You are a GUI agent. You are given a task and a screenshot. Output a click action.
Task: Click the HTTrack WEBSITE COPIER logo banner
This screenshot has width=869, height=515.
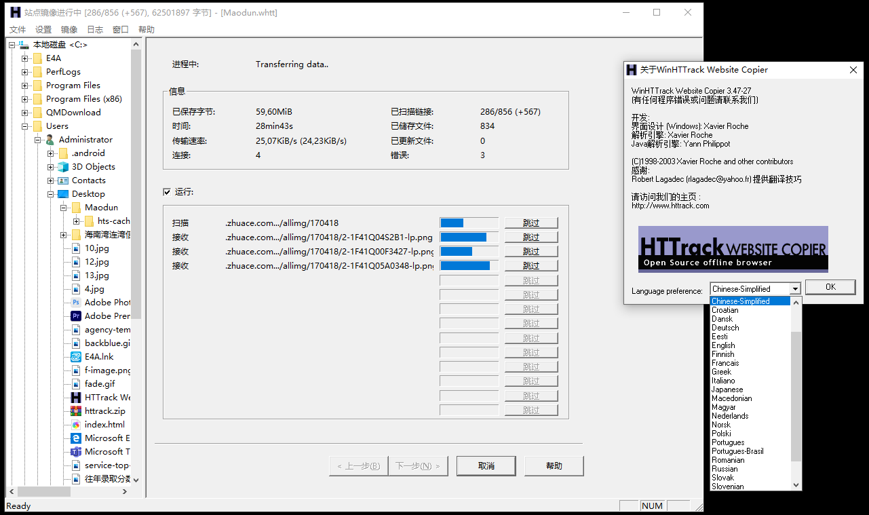733,249
